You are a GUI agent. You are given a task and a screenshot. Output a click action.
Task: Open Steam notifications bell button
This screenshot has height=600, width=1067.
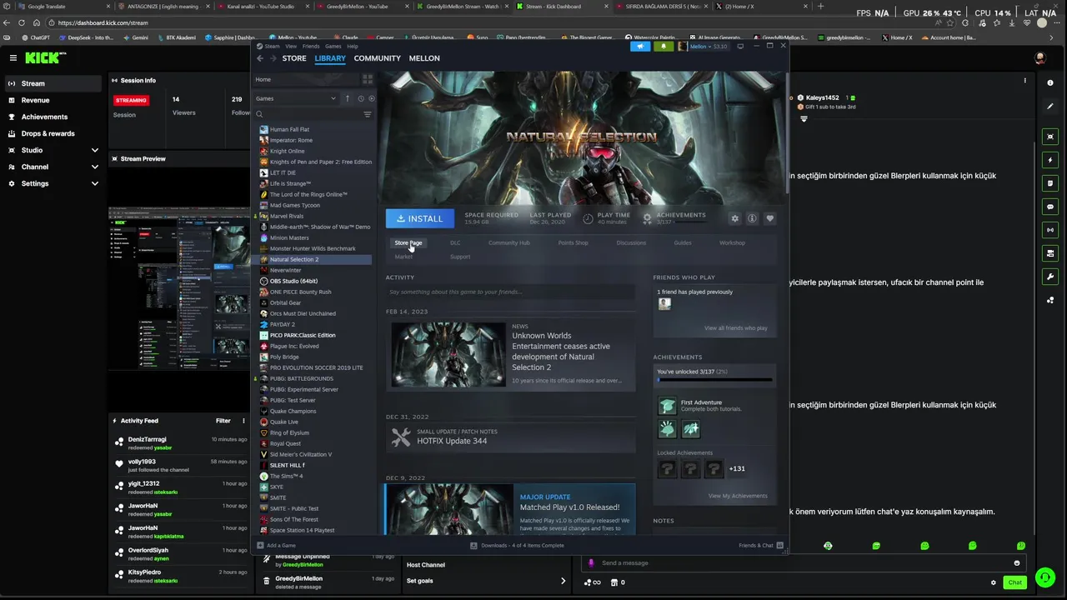(x=664, y=47)
